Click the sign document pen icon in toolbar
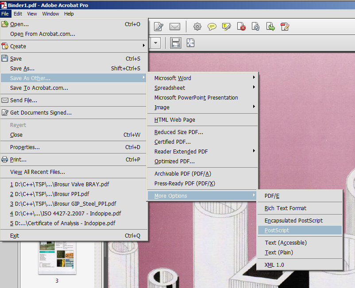 158,27
